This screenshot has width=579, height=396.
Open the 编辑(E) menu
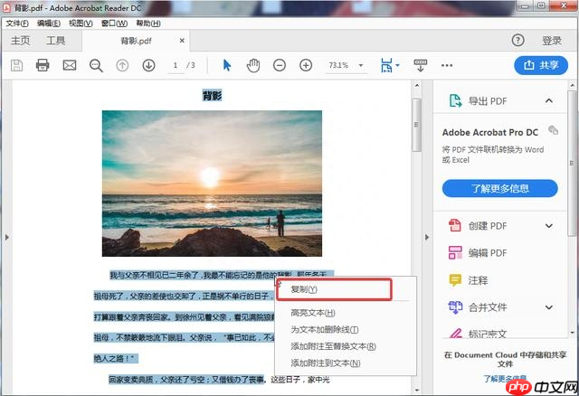49,24
